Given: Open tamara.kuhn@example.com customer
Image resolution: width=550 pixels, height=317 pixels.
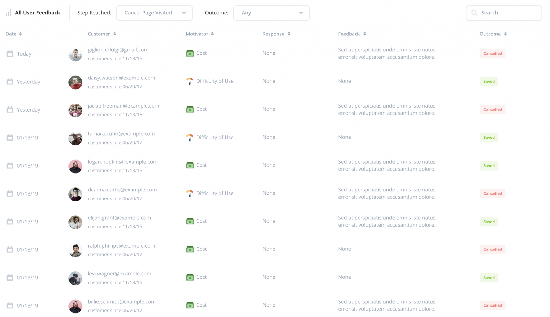Looking at the screenshot, I should point(121,134).
